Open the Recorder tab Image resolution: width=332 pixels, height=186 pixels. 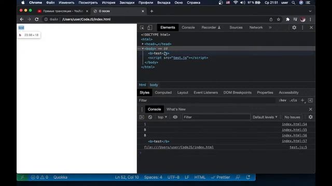pos(211,27)
